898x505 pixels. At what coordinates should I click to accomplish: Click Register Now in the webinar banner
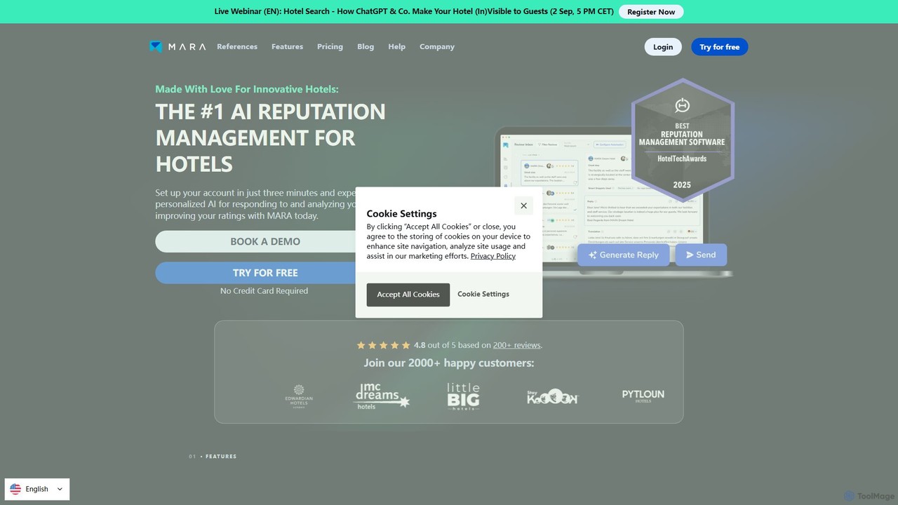651,11
